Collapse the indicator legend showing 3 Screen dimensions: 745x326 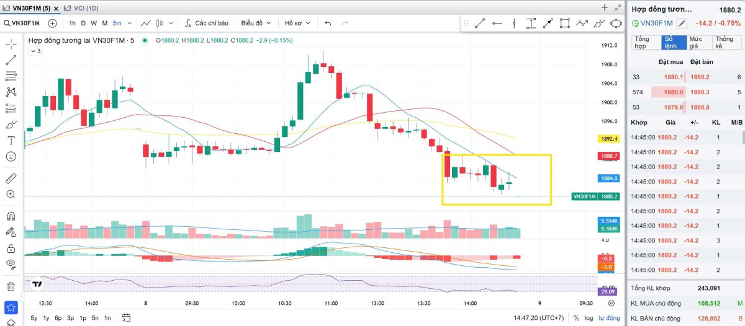click(35, 51)
